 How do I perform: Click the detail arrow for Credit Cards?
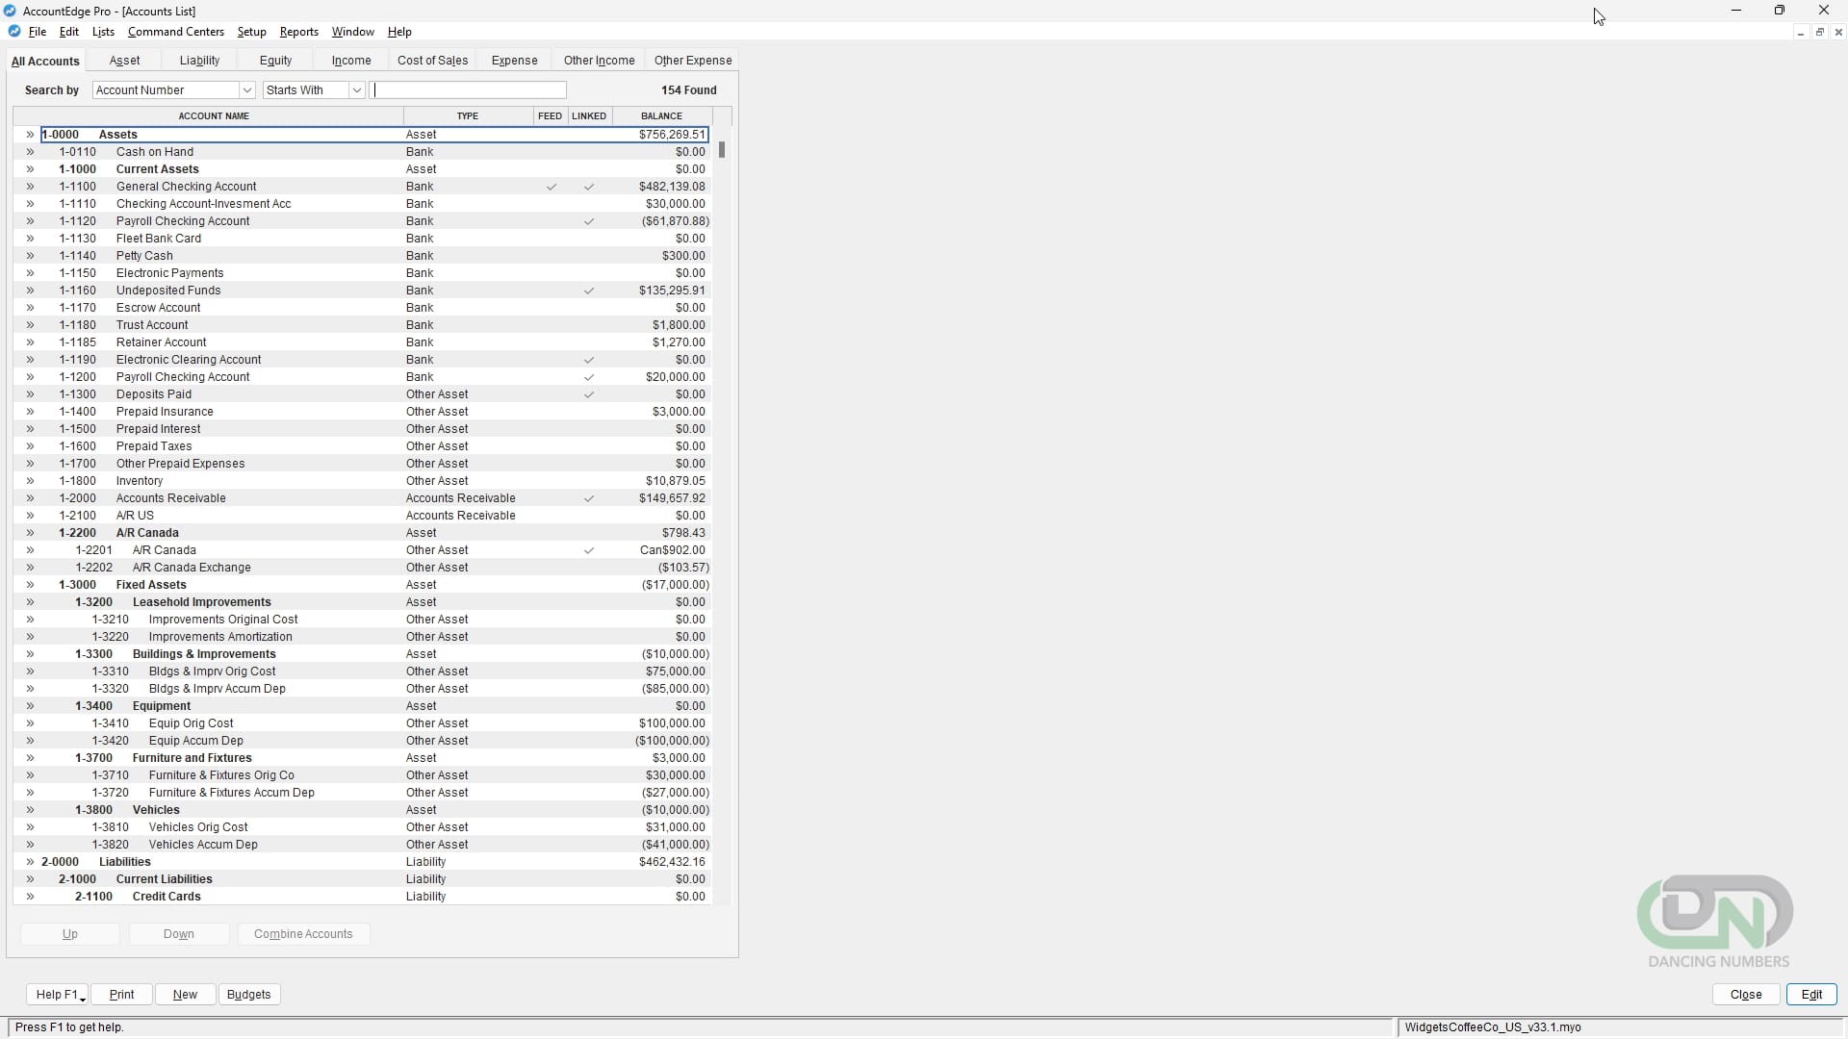click(x=30, y=896)
